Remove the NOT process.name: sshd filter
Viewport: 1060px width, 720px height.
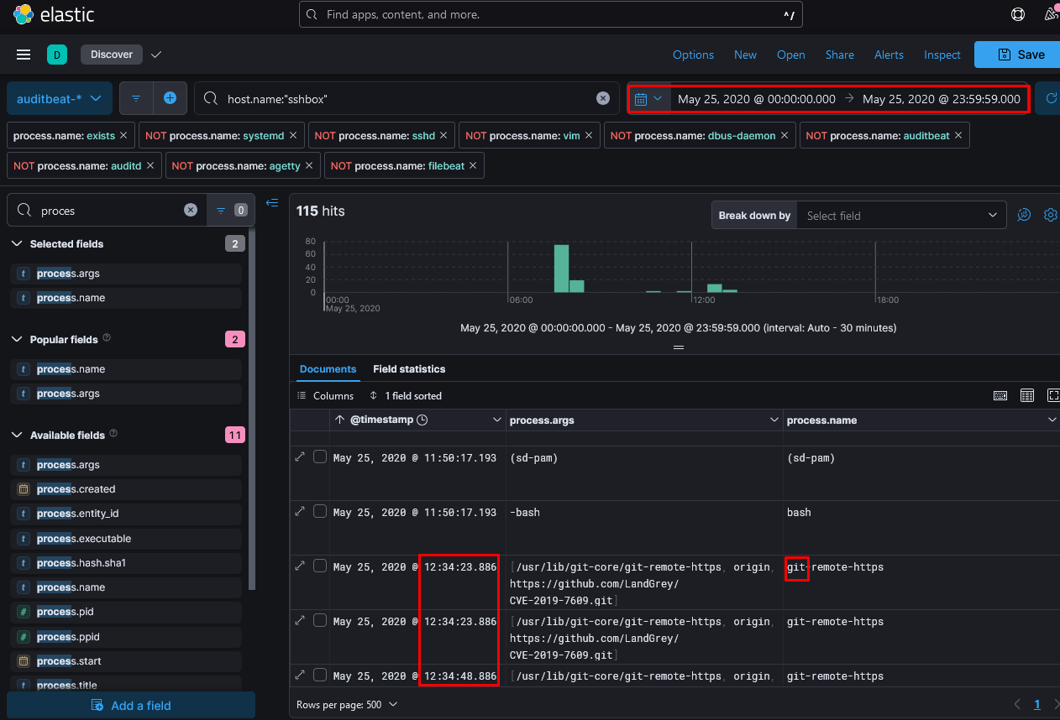[445, 135]
